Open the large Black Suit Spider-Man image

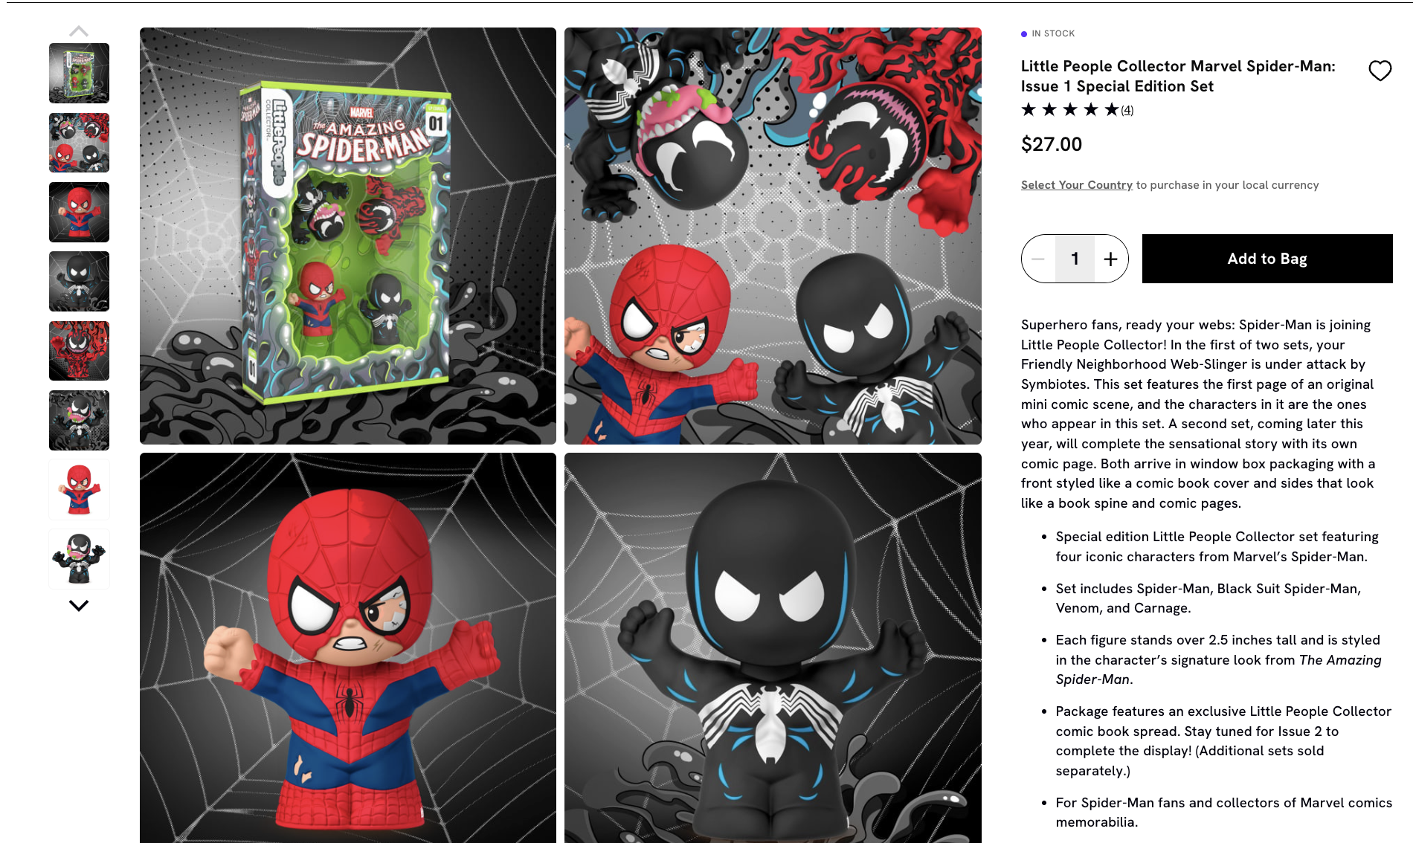coord(773,647)
